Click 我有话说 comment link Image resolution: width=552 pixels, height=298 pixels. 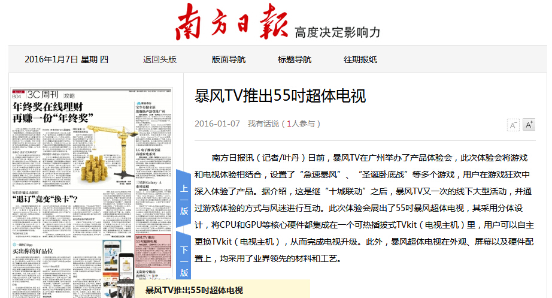click(263, 124)
